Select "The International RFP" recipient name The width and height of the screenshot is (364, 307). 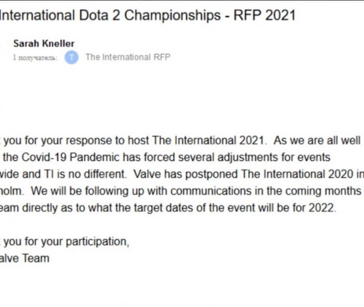[x=127, y=57]
